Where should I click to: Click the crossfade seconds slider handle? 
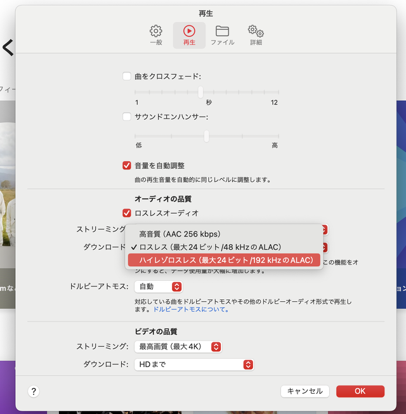(201, 92)
